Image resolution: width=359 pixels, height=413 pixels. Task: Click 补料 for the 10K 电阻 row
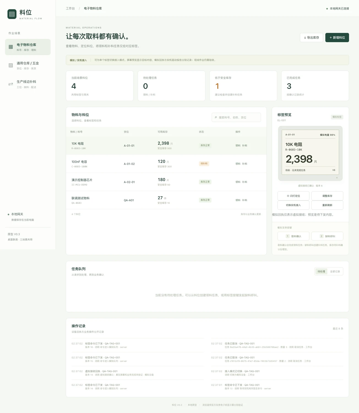click(245, 146)
